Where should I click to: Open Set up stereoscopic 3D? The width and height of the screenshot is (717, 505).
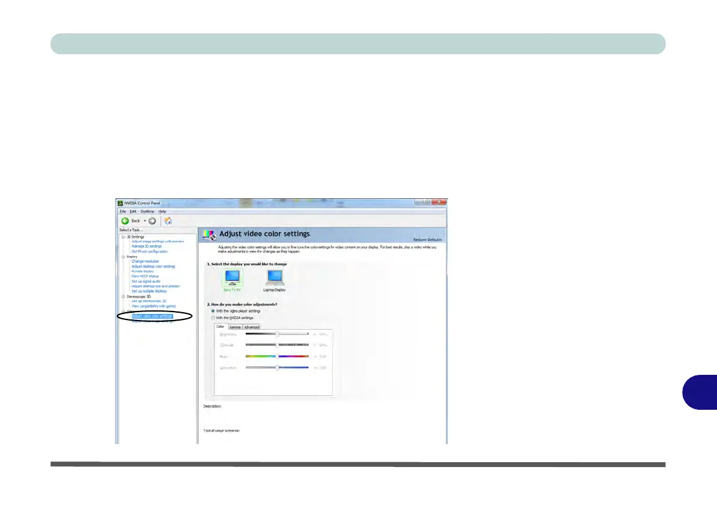(x=149, y=301)
